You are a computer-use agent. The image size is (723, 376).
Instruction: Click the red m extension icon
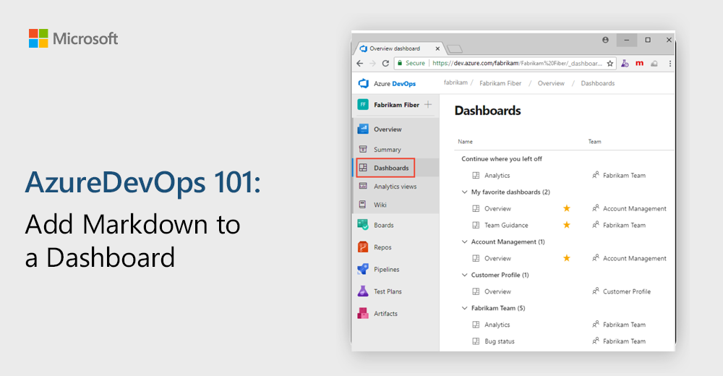(x=639, y=63)
